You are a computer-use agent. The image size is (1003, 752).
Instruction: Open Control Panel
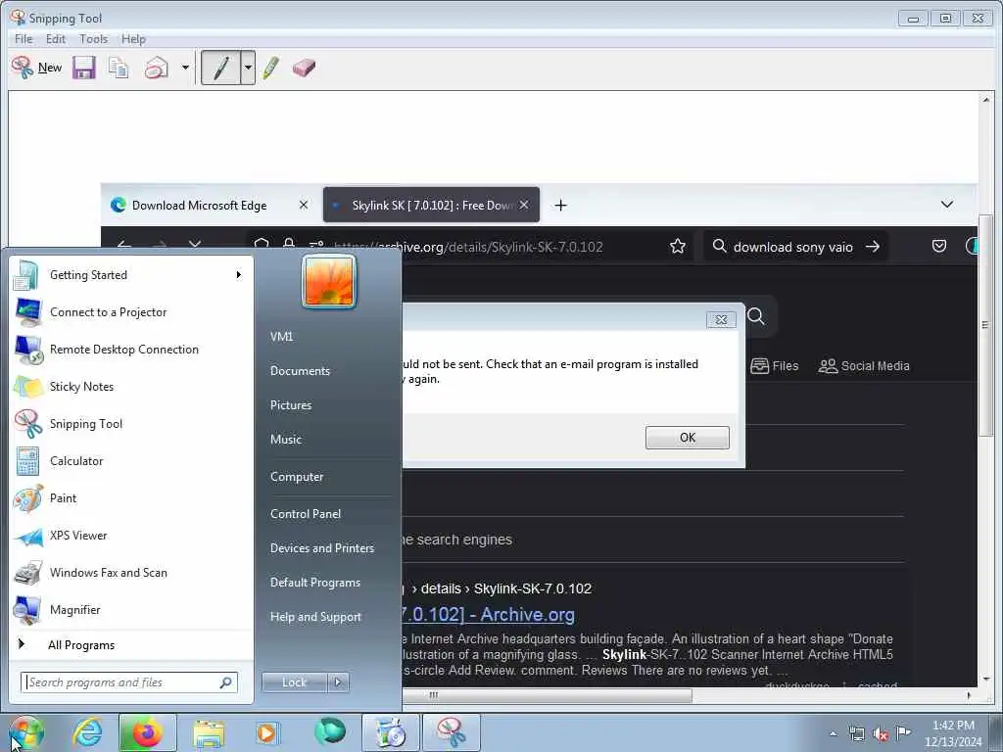coord(306,513)
